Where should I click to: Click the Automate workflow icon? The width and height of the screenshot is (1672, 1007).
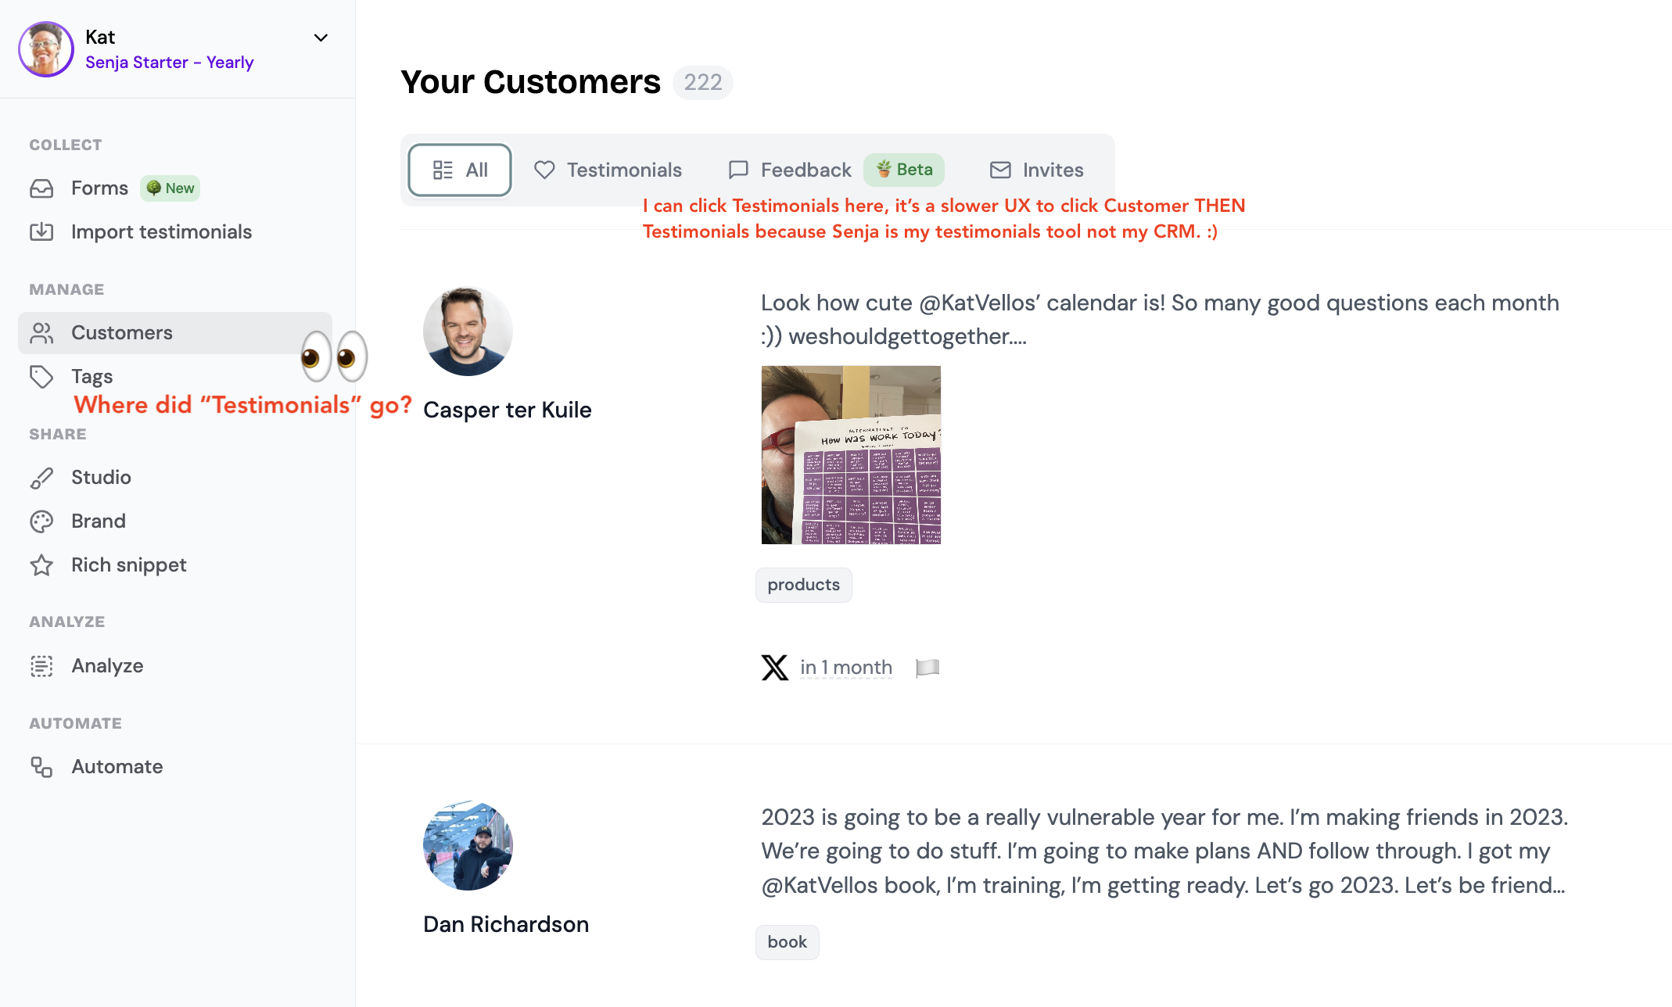(41, 767)
